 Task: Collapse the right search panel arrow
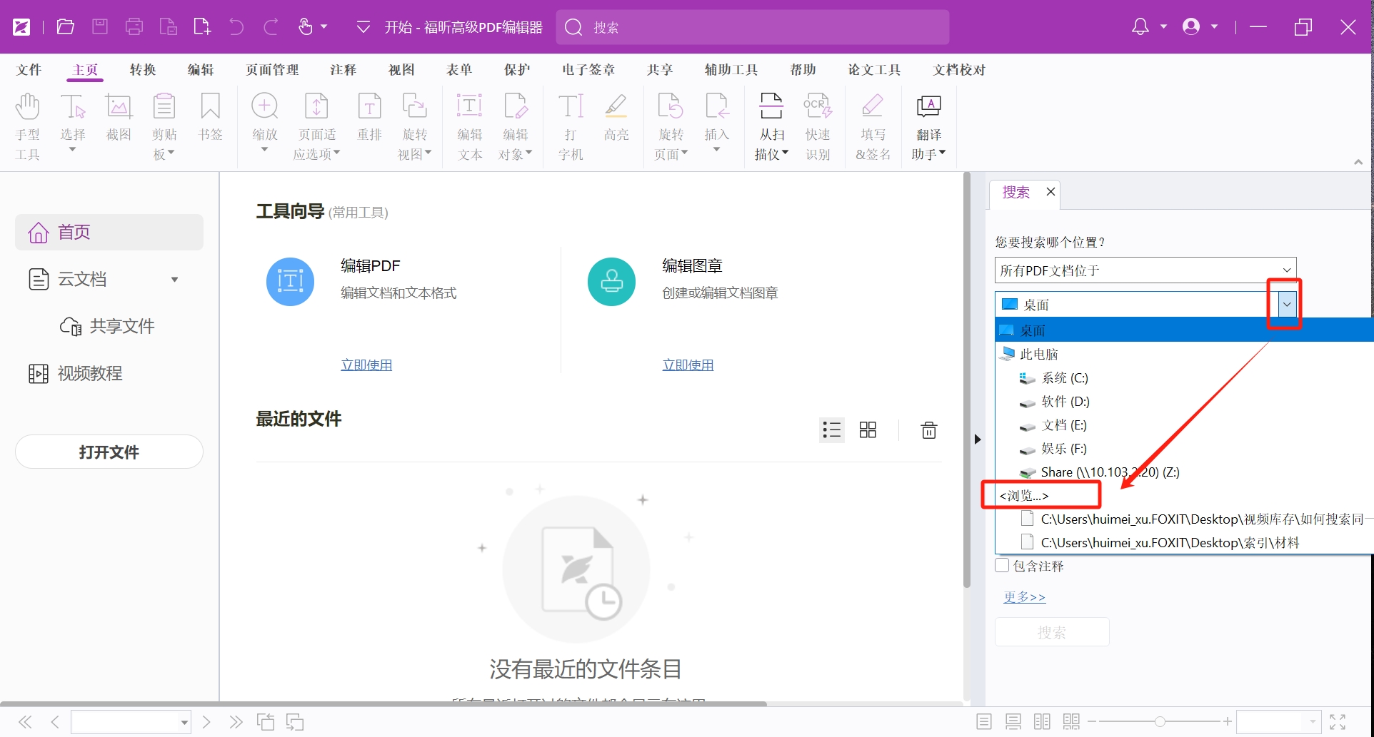click(978, 439)
